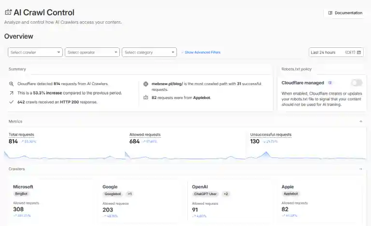
Task: Open the Documentation link
Action: point(345,13)
